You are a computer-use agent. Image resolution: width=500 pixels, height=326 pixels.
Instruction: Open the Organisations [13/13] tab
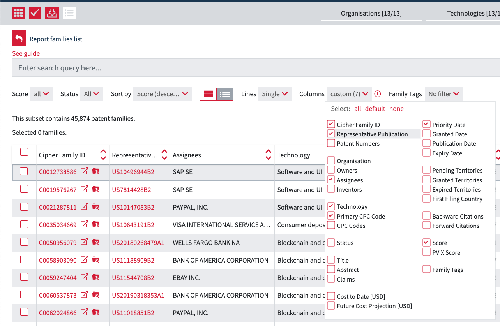(x=371, y=13)
